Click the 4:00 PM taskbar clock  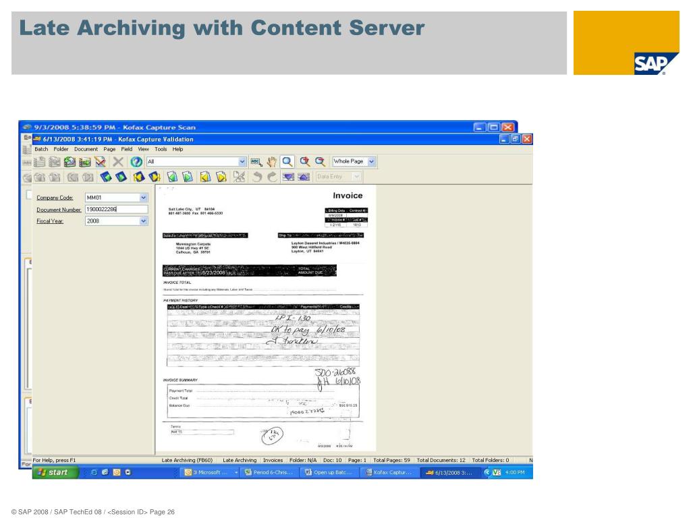(515, 473)
